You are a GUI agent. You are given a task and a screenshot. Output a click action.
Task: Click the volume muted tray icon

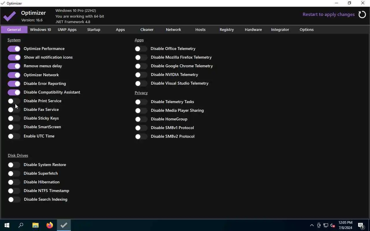click(x=333, y=225)
